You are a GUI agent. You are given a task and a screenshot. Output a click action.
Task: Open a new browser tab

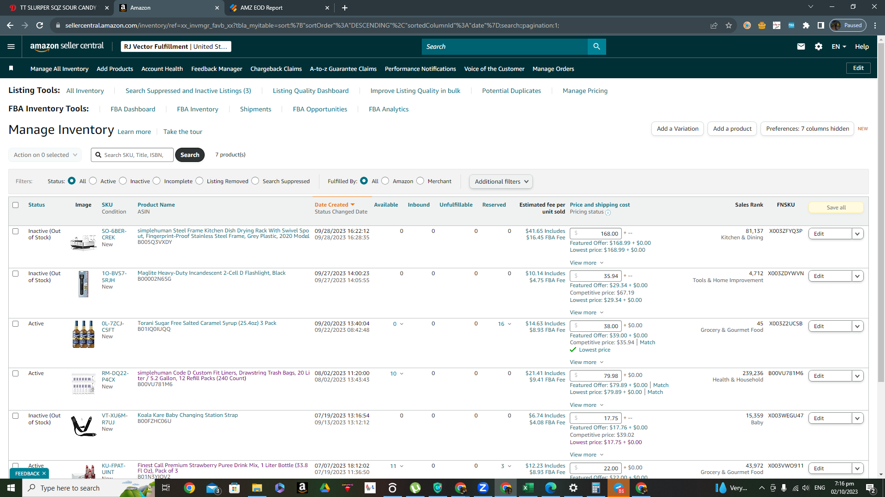coord(345,8)
